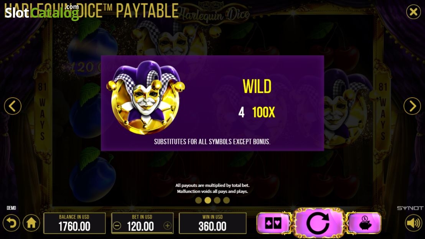This screenshot has width=425, height=239.
Task: Decrease bet with the minus button
Action: coord(117,226)
